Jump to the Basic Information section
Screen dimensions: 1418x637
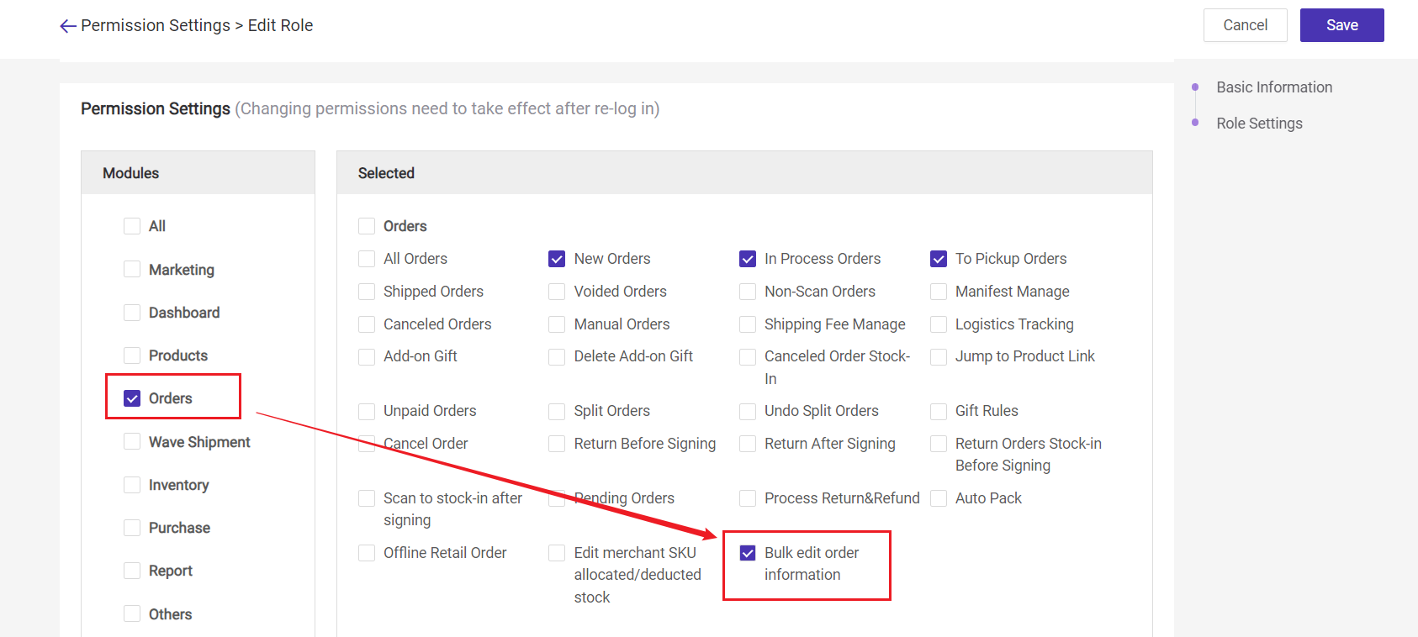coord(1273,87)
